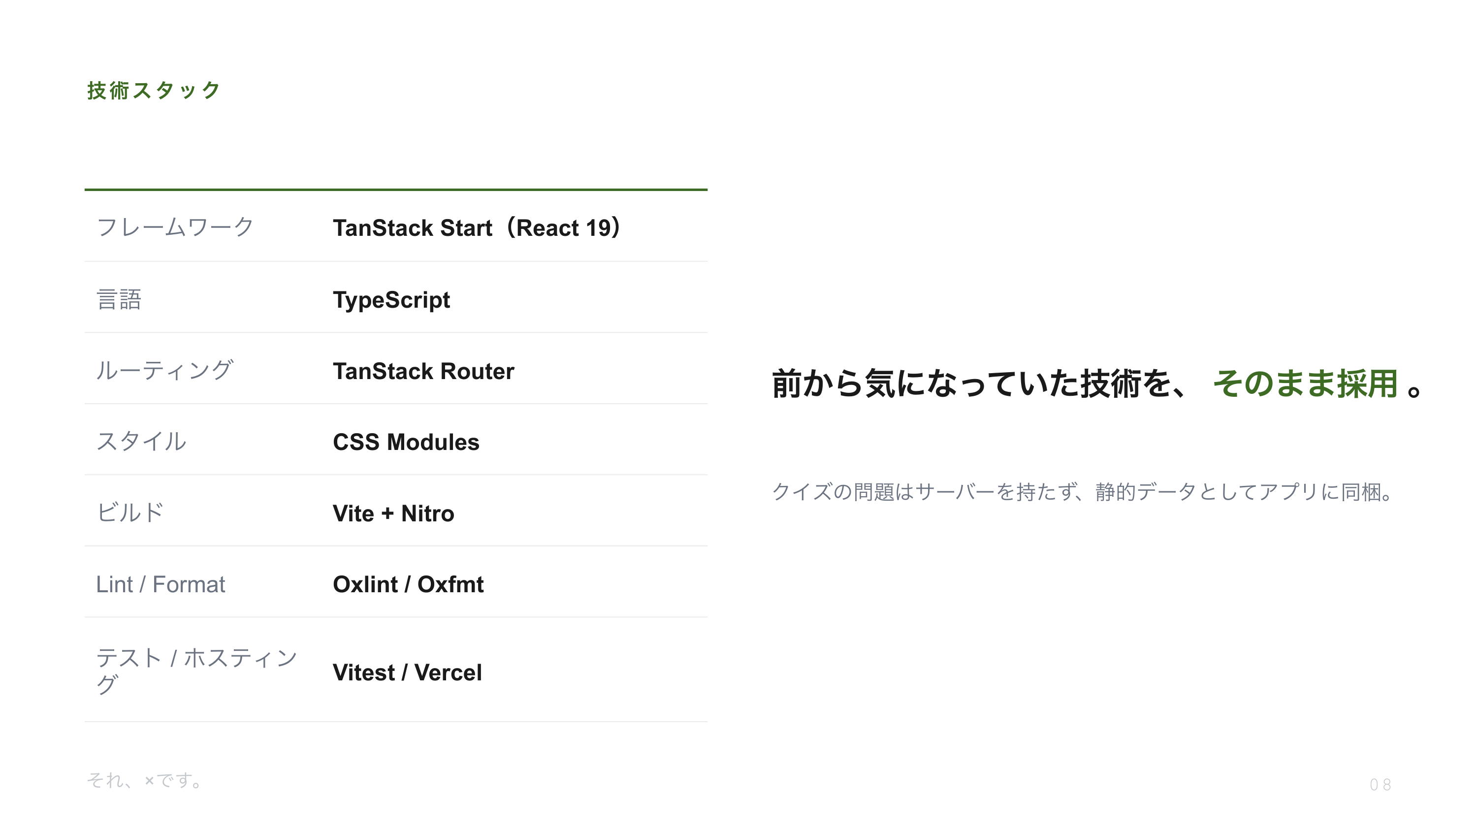Click the TanStack Router value
This screenshot has height=831, width=1477.
coord(424,371)
